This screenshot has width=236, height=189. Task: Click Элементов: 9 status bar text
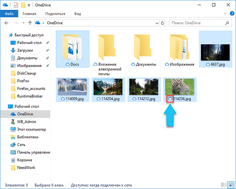[16, 185]
